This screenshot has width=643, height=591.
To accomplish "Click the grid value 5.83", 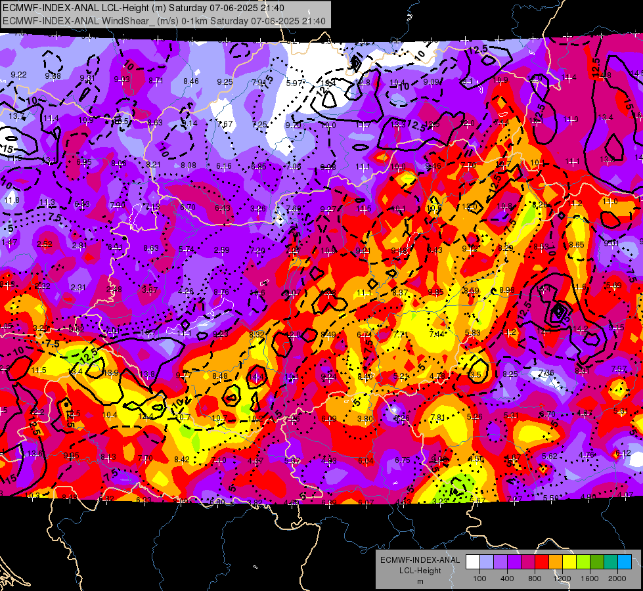I will tap(473, 333).
